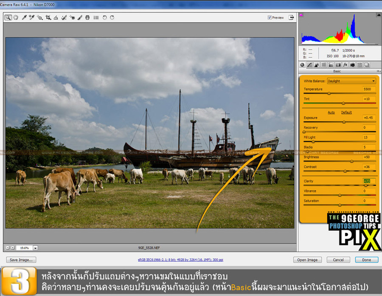382x296 pixels.
Task: Zoom in with the plus button
Action: 13,248
